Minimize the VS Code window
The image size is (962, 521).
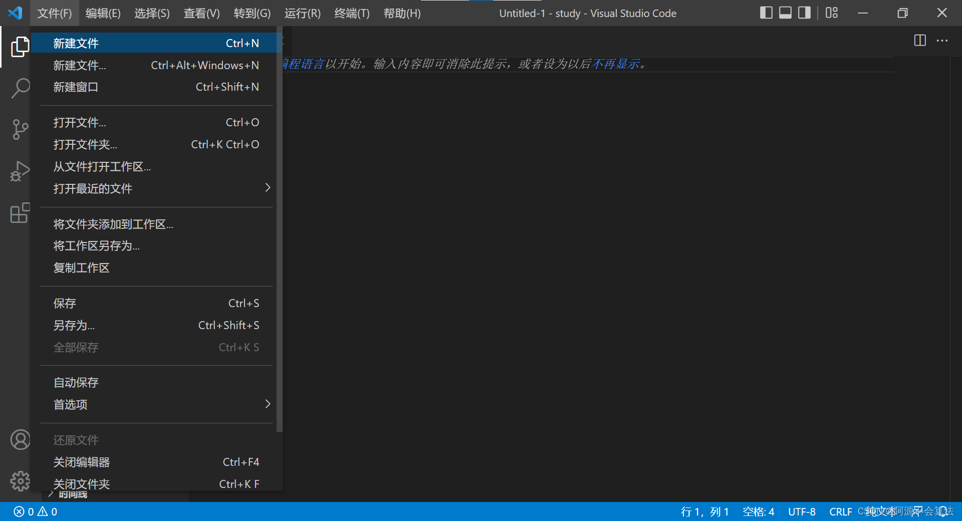tap(863, 13)
